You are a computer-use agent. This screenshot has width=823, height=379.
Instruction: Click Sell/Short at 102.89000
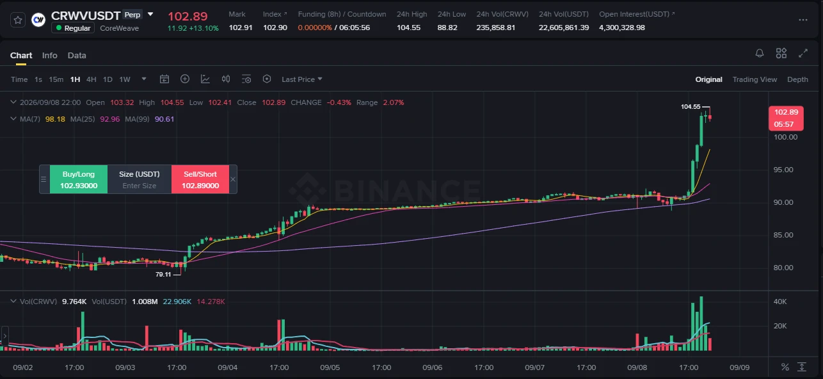pos(200,179)
